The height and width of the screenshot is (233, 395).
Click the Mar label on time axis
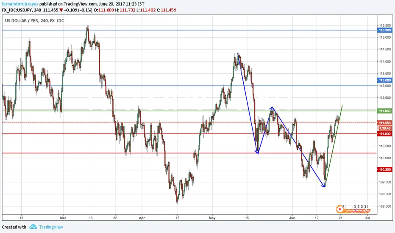point(63,218)
